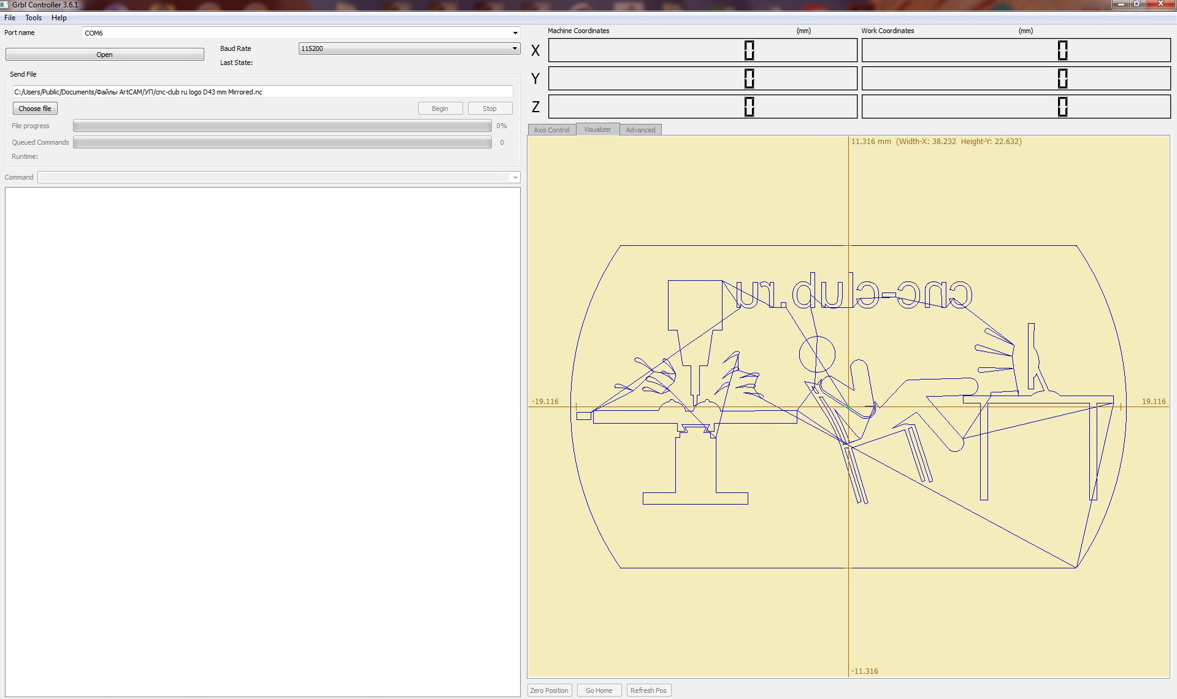Click the Work Coordinates Z display
Viewport: 1177px width, 699px height.
tap(1016, 107)
